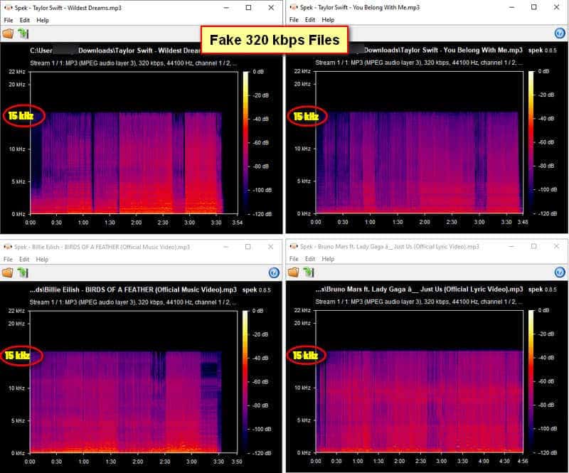The width and height of the screenshot is (569, 473).
Task: Click '4:56' end time in Bruno Mars plot
Action: click(x=523, y=461)
